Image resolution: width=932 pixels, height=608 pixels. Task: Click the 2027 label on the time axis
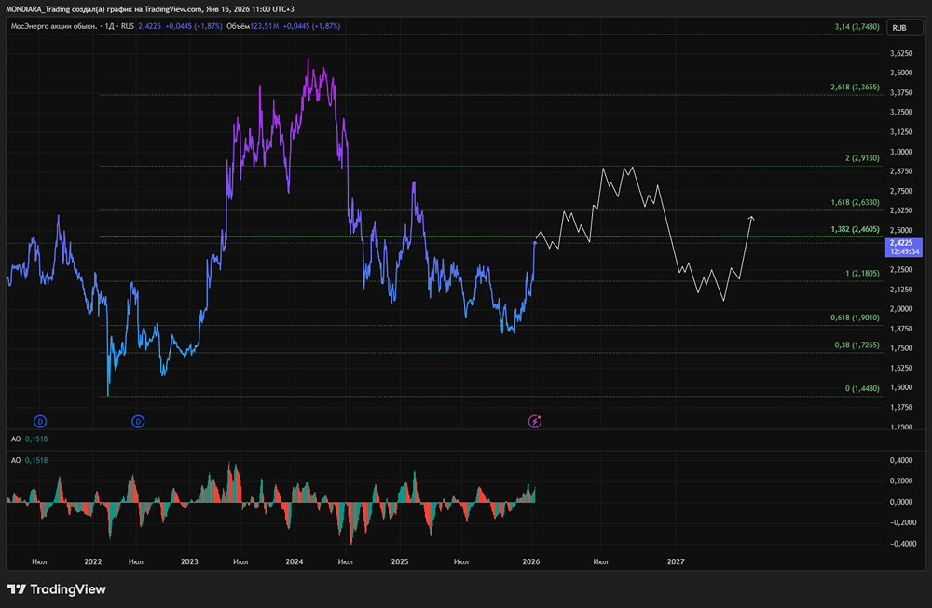pyautogui.click(x=676, y=561)
